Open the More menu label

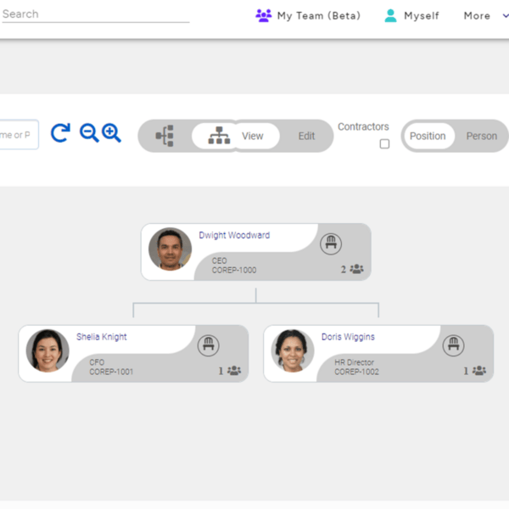point(477,15)
